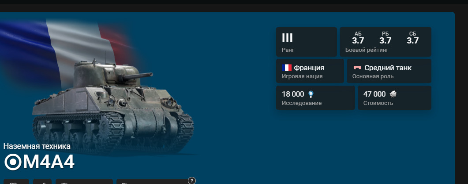Click the Наземная техника category label

point(37,146)
